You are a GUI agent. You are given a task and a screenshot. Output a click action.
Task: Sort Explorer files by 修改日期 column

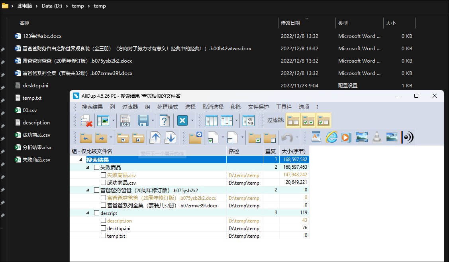[x=290, y=23]
